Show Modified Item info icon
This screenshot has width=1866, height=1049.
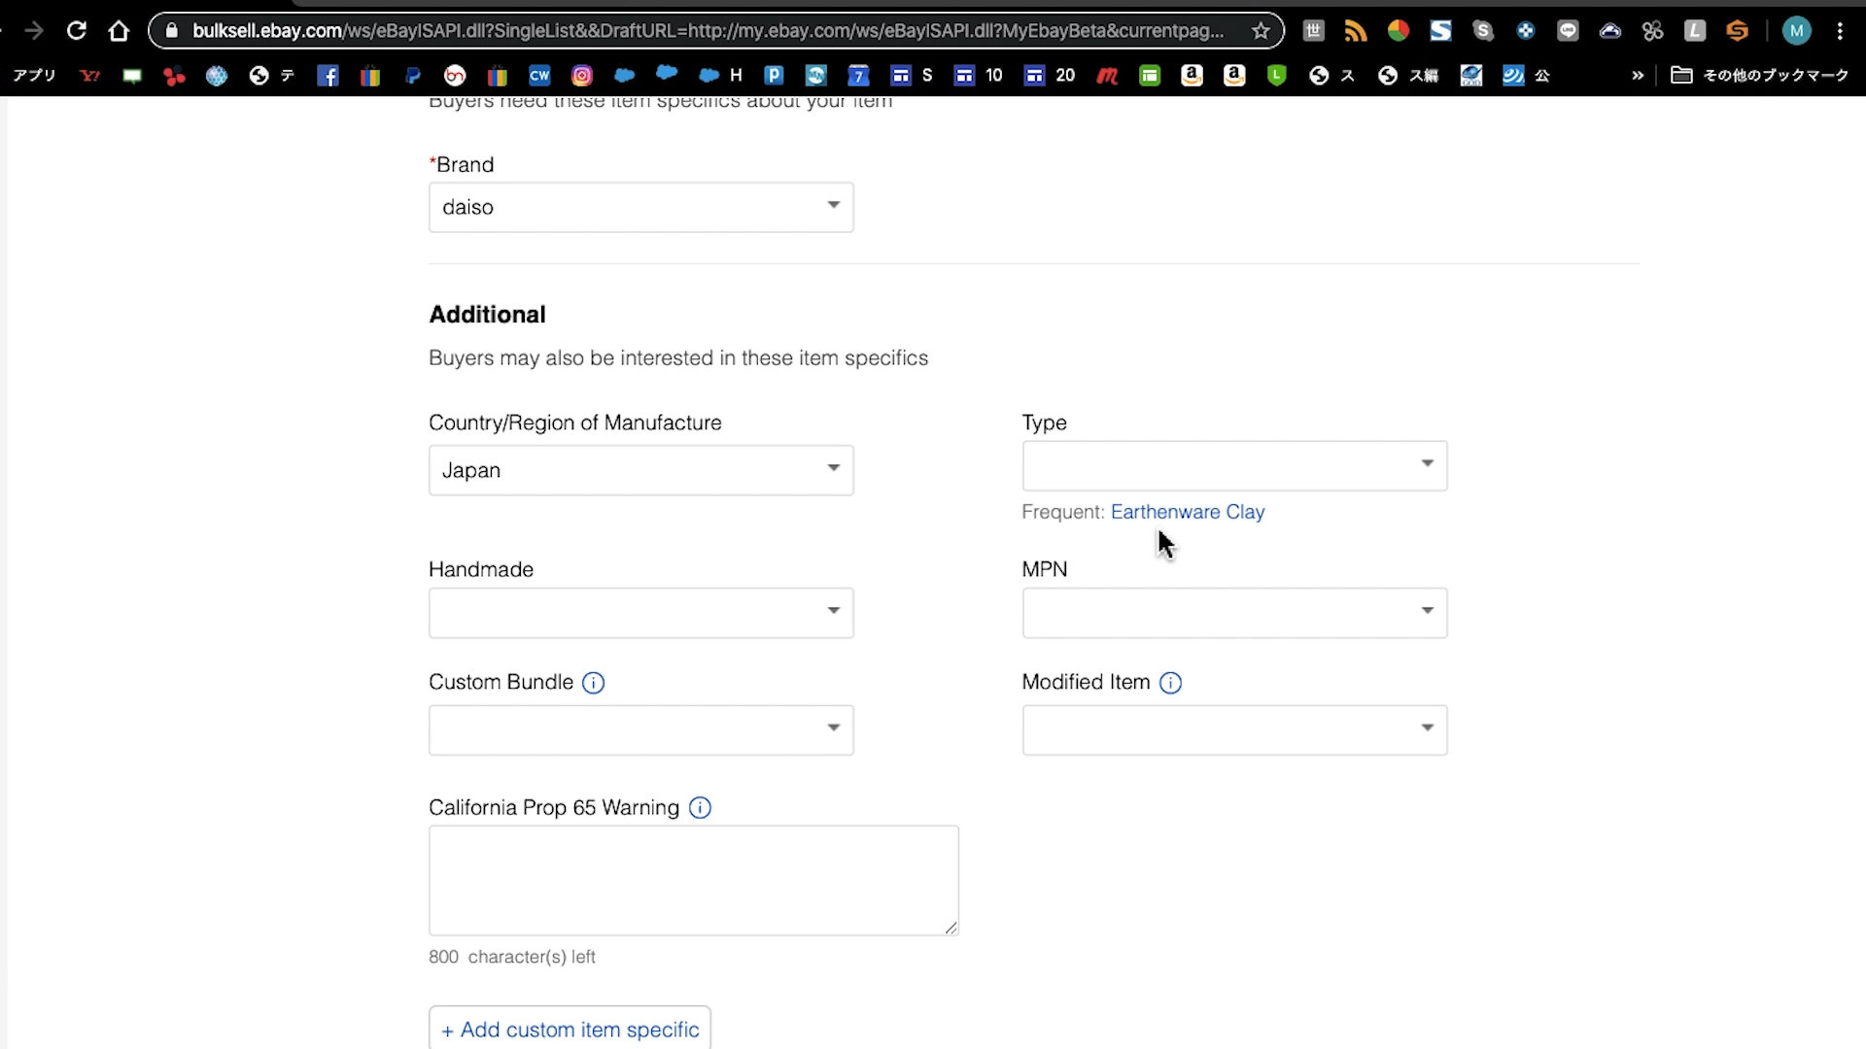[1170, 683]
